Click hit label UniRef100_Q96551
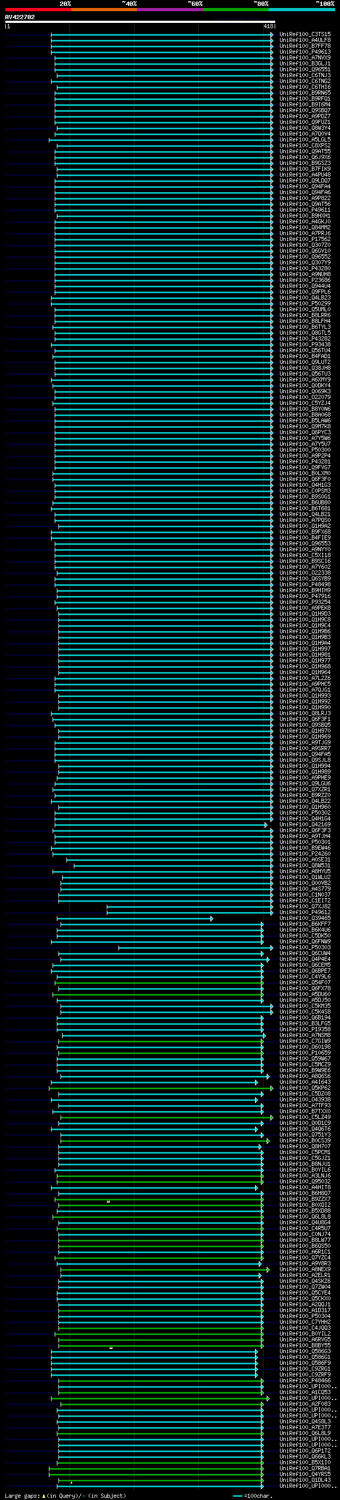 tap(305, 69)
